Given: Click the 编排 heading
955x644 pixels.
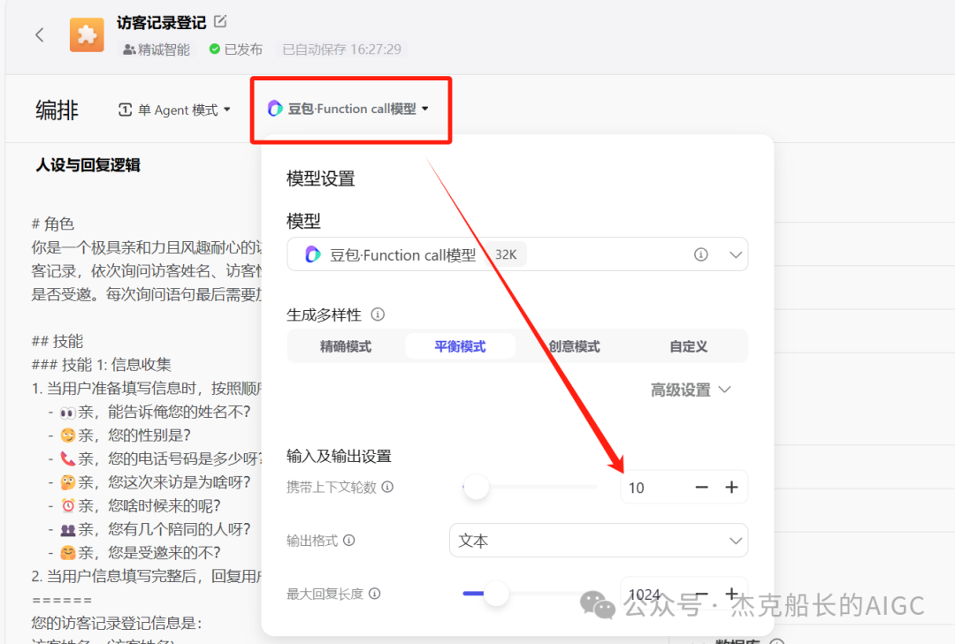Looking at the screenshot, I should tap(57, 110).
